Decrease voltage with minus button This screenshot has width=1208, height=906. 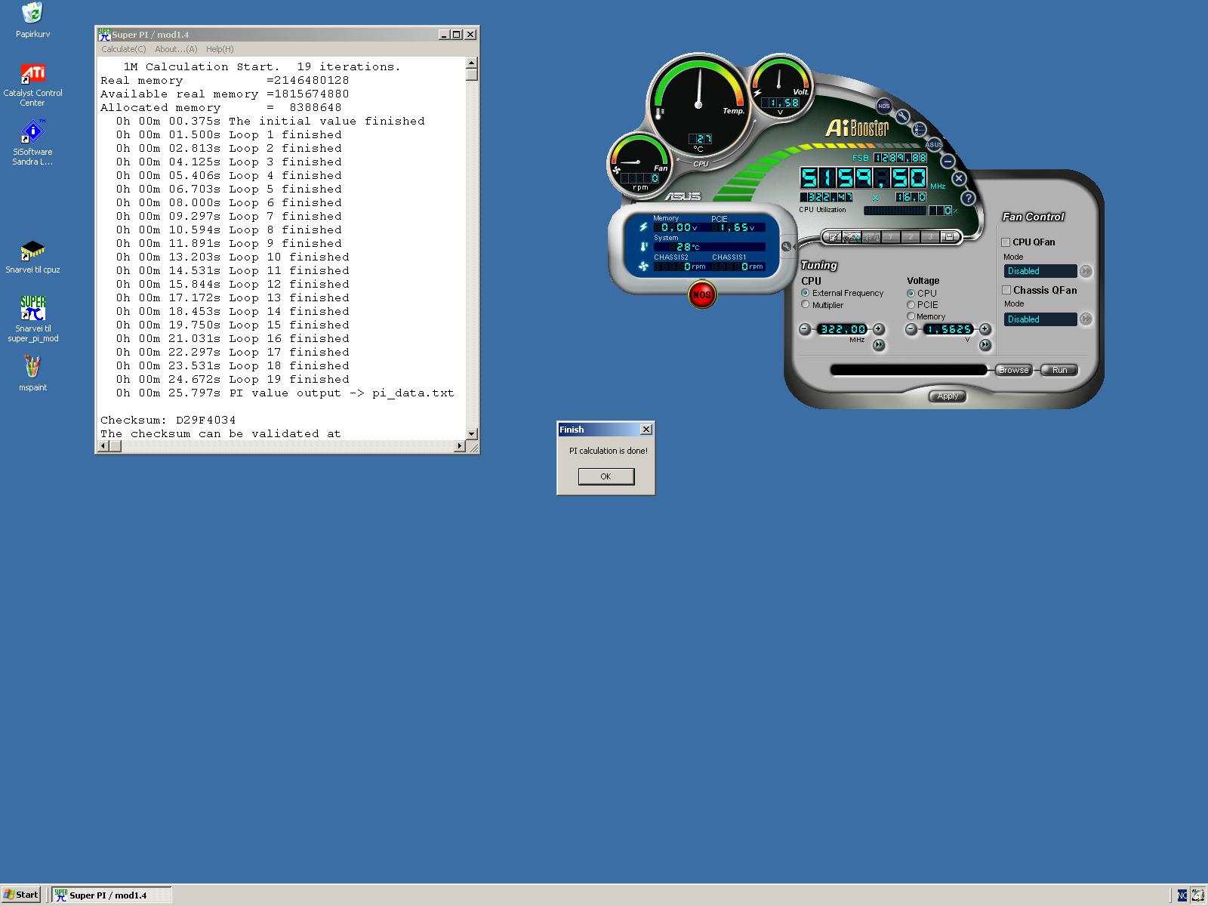pyautogui.click(x=911, y=329)
